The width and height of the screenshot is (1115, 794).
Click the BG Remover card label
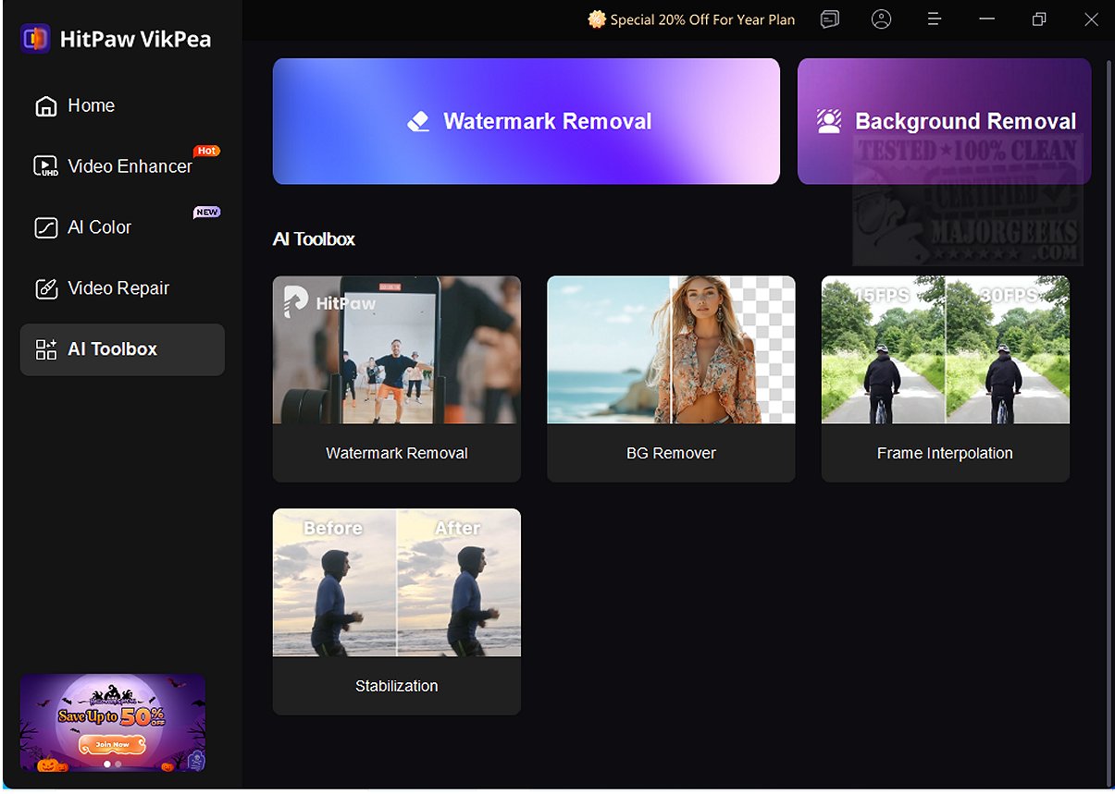[671, 454]
